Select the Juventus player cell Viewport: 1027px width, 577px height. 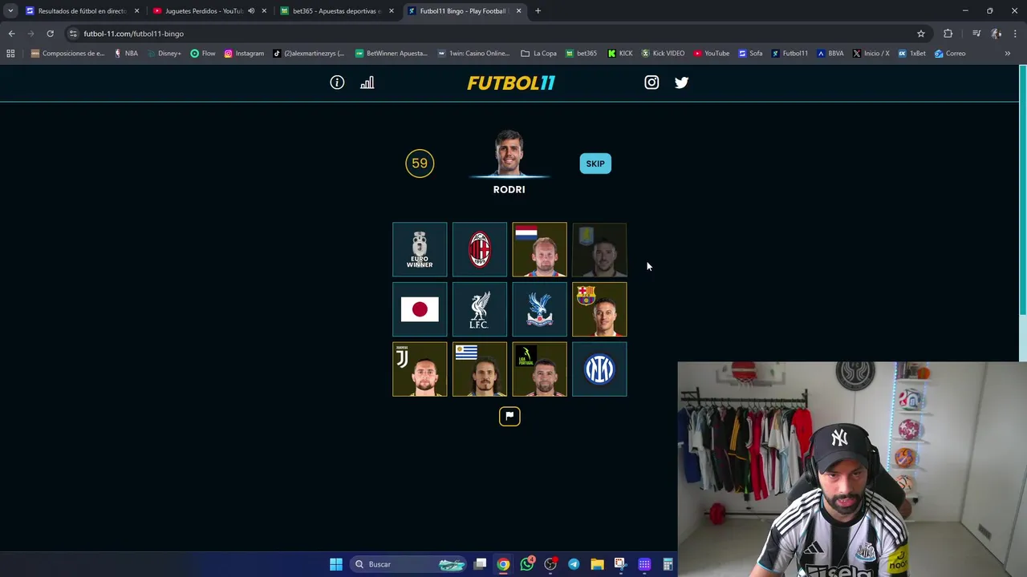[x=420, y=369]
